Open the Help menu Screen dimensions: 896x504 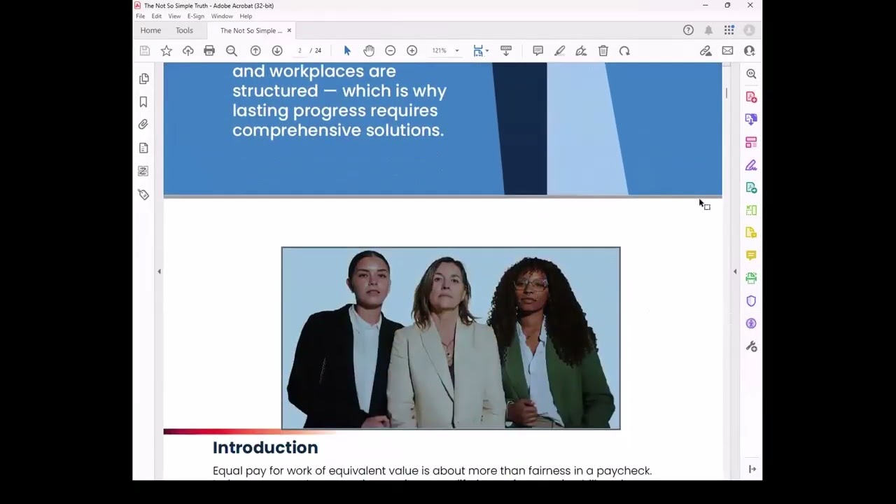246,16
